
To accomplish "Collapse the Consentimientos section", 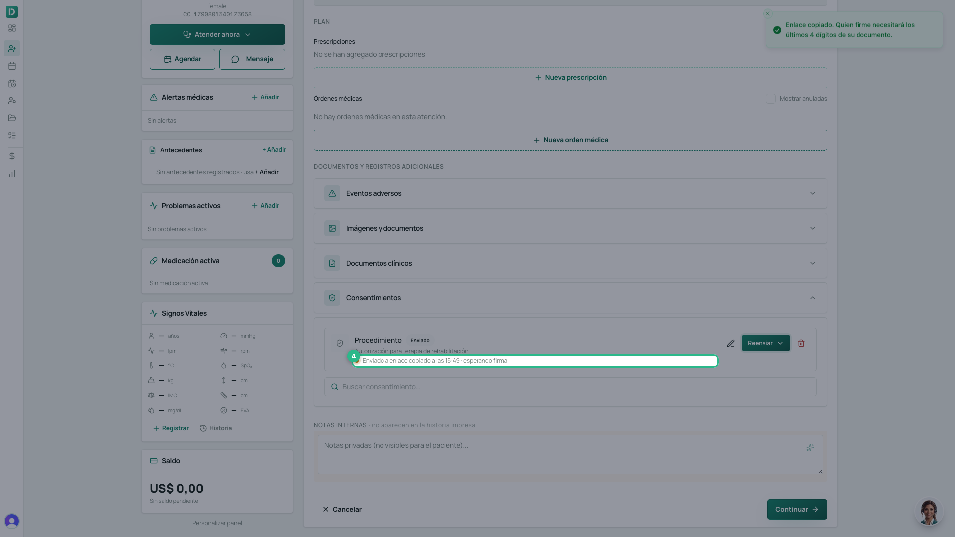I will (x=571, y=298).
